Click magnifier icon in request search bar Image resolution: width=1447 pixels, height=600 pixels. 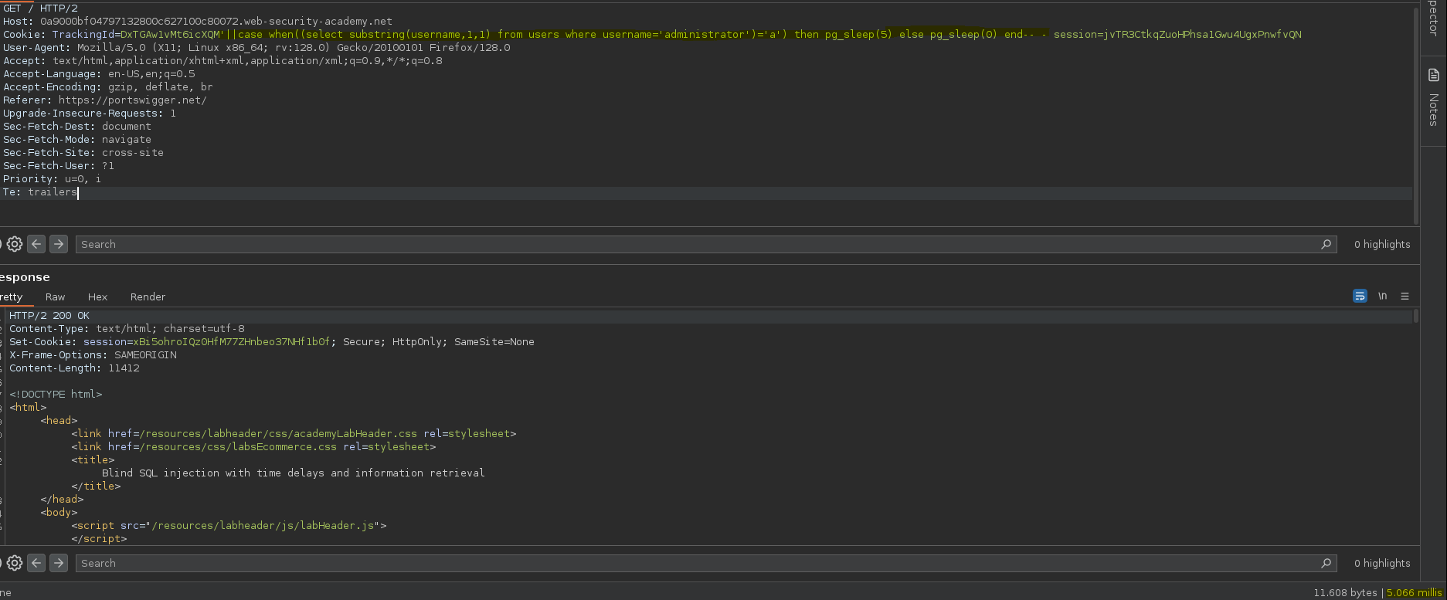[x=1326, y=244]
